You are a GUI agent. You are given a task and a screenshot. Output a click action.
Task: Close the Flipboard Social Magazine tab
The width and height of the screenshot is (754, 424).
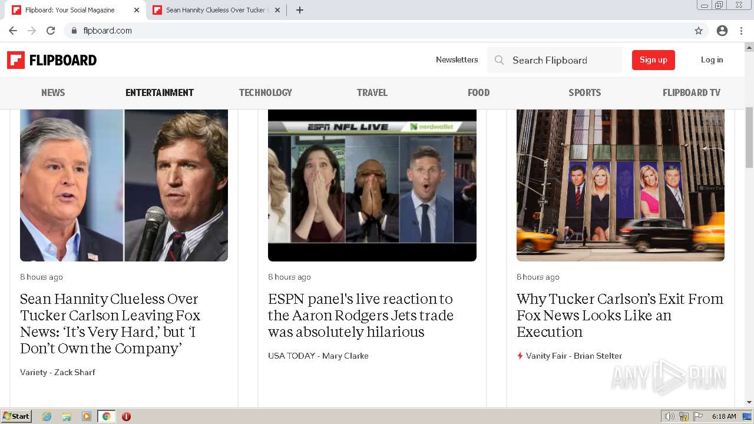(137, 10)
